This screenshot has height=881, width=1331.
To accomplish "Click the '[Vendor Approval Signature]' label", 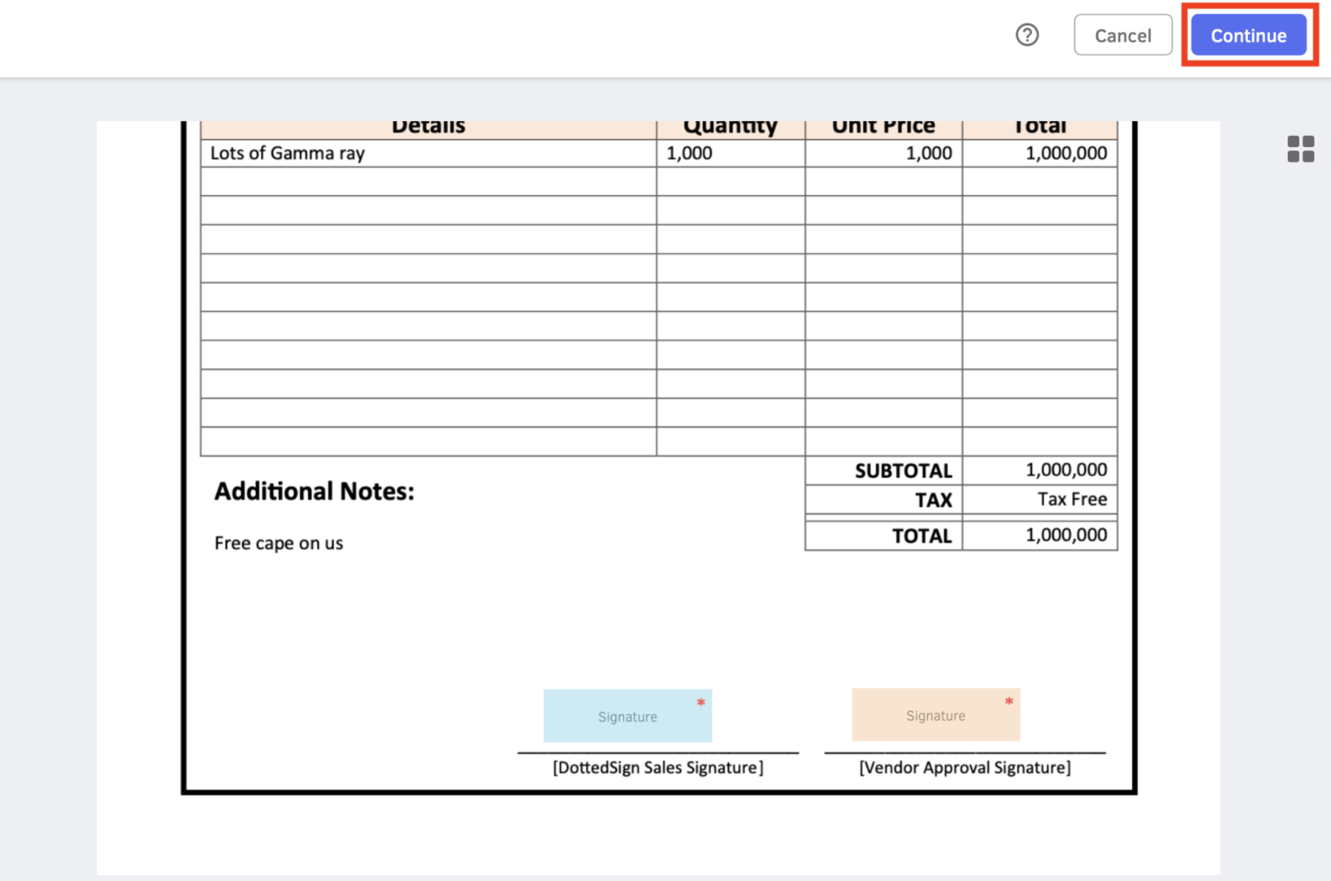I will pyautogui.click(x=964, y=768).
